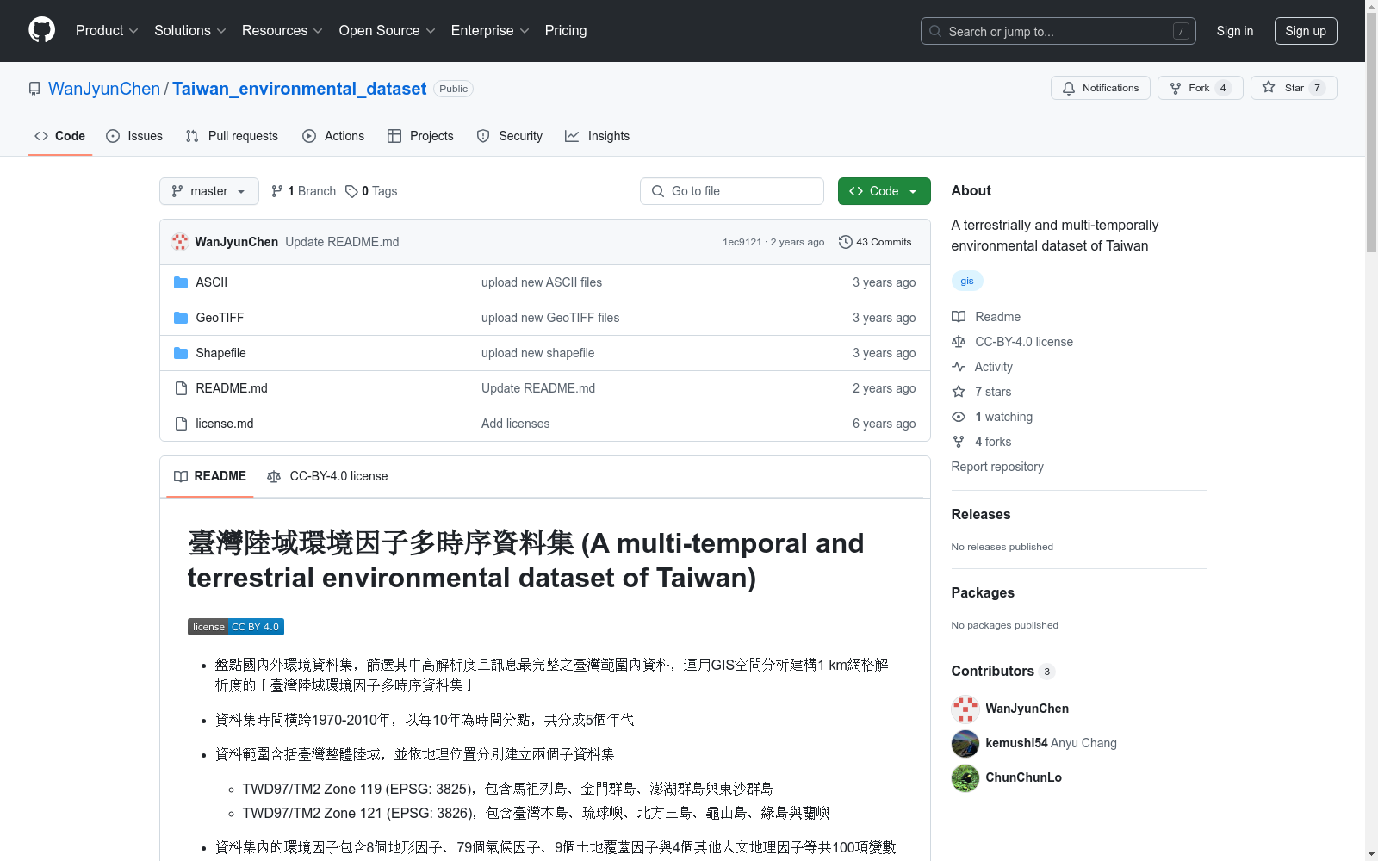1378x861 pixels.
Task: Open the 43 Commits history link
Action: click(875, 242)
